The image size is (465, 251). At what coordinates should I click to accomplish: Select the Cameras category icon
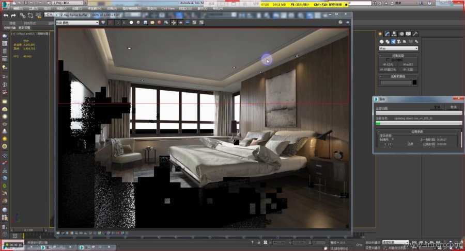[399, 42]
